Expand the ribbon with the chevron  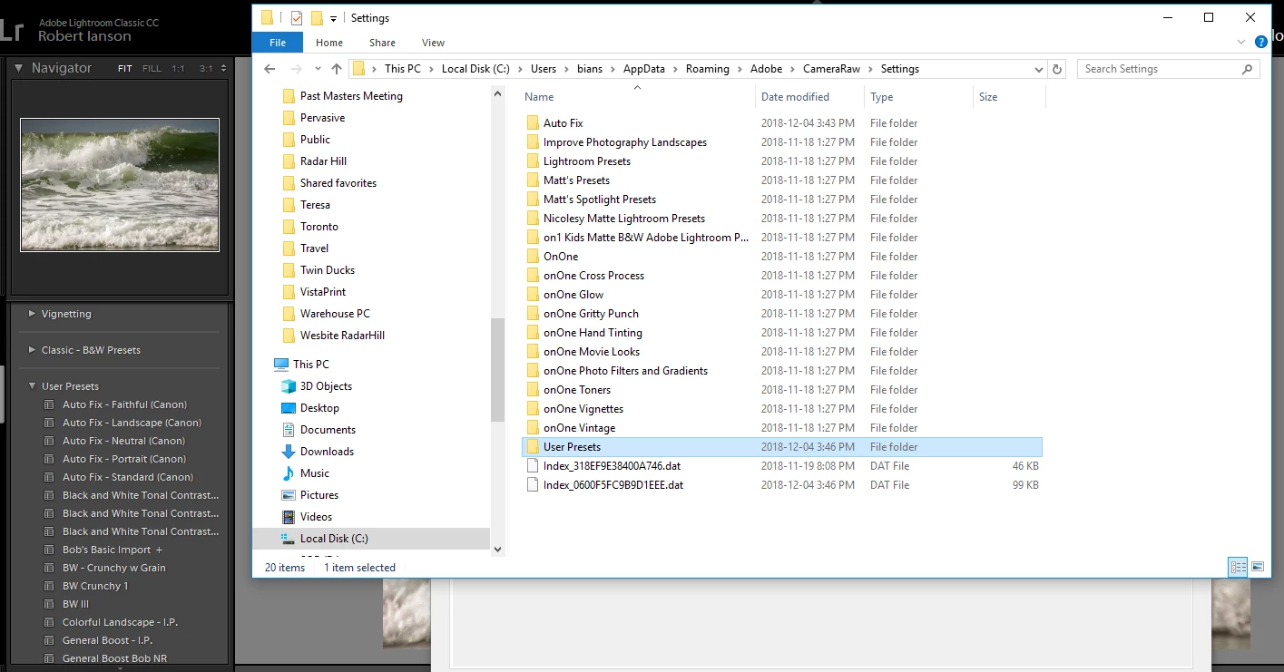(x=1241, y=42)
